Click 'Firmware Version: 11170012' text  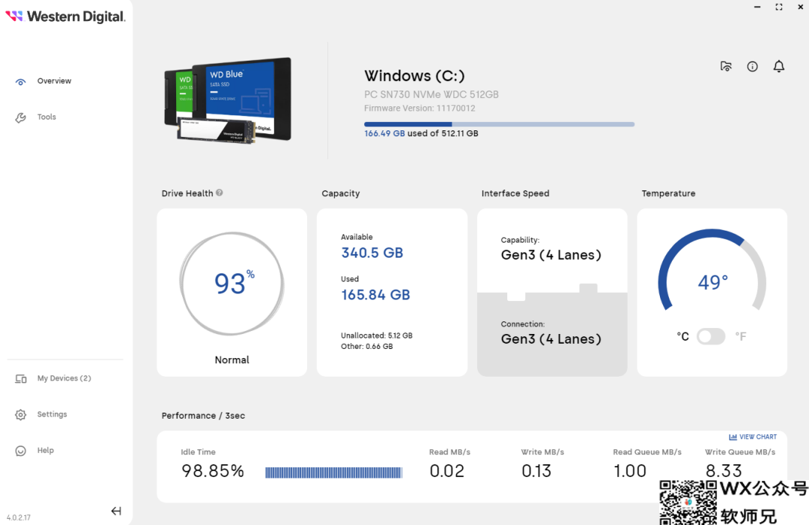(x=419, y=109)
